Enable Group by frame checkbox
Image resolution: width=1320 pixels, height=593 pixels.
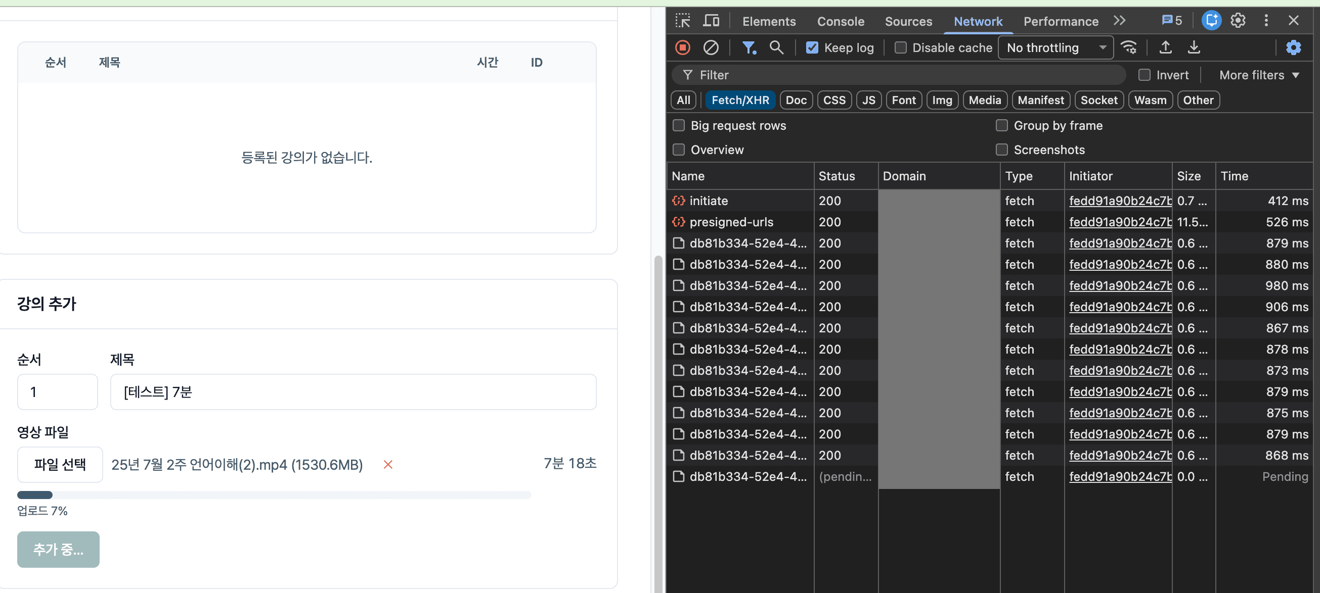coord(1001,126)
